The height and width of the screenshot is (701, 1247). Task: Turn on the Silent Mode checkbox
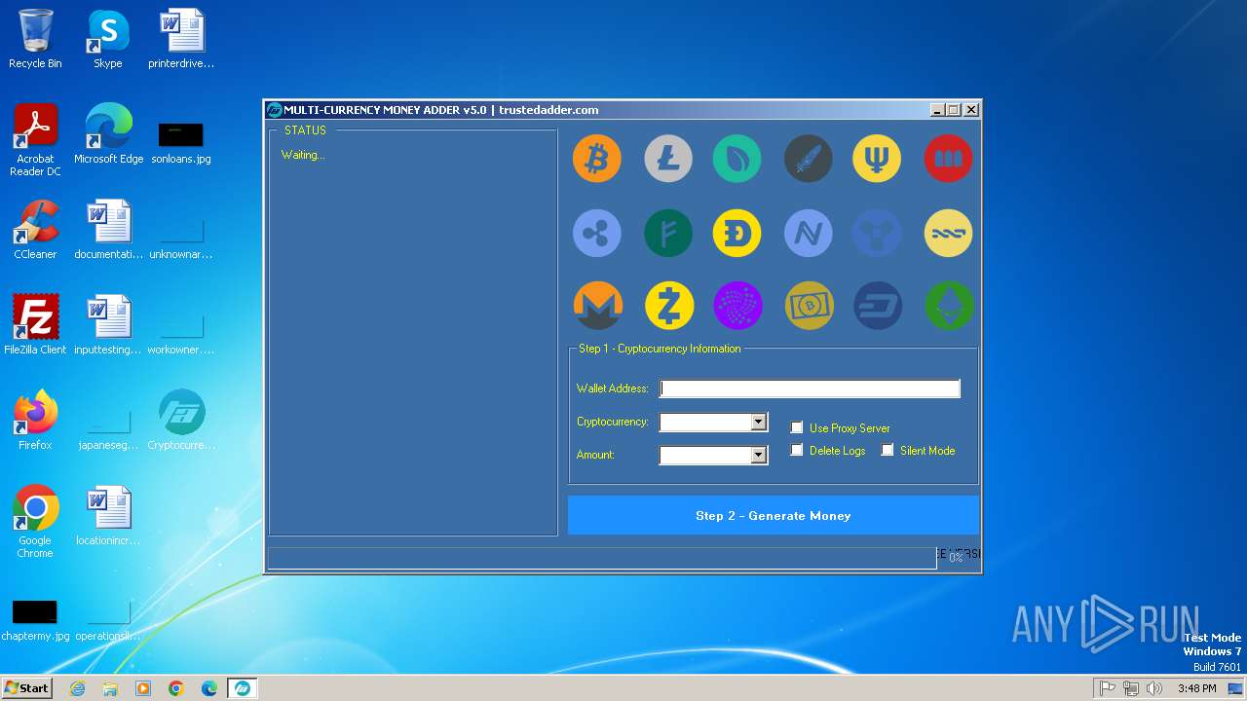(x=888, y=450)
